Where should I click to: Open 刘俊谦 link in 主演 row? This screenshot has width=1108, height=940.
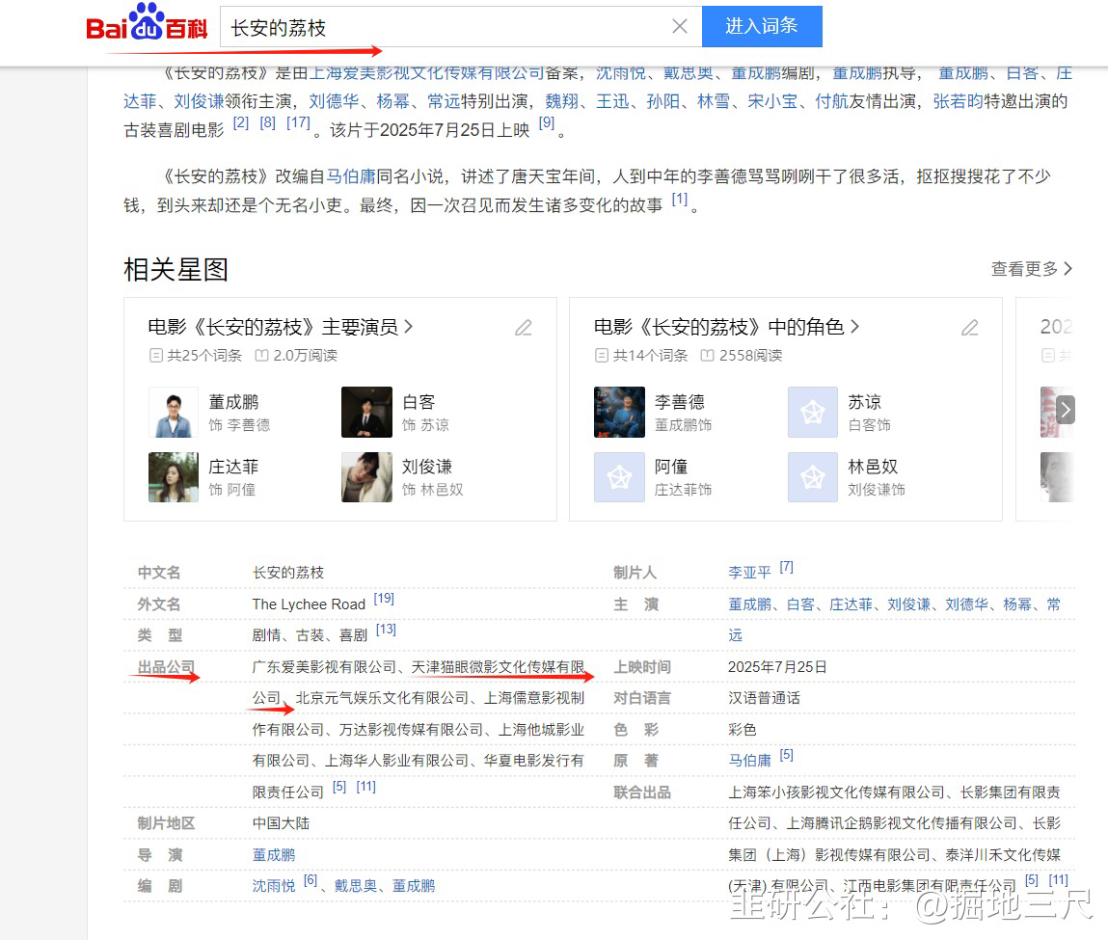(908, 604)
